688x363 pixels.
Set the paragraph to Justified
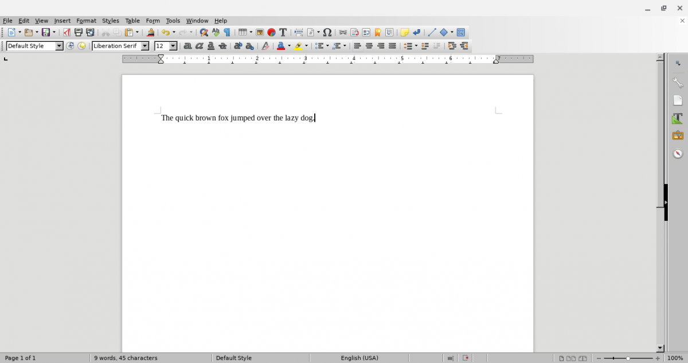click(x=392, y=46)
